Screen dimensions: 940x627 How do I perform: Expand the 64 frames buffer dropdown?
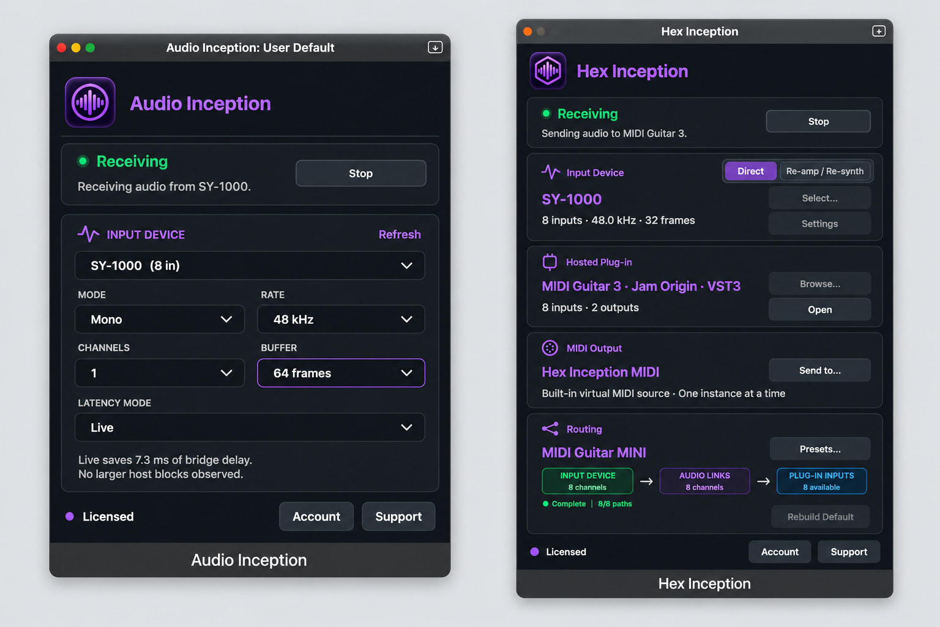341,373
